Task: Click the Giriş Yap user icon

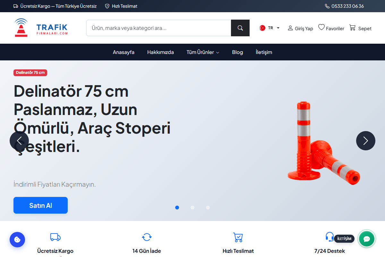Action: [x=290, y=28]
